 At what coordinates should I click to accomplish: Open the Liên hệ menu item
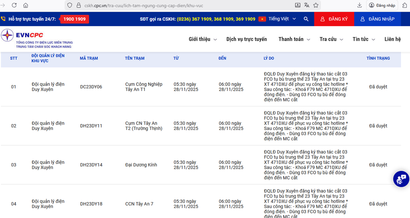coord(392,39)
